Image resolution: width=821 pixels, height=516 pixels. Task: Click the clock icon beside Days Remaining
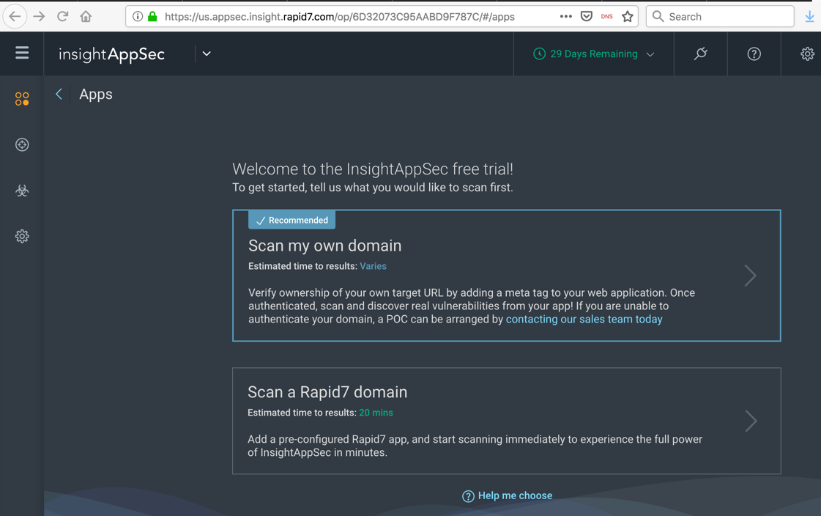coord(539,54)
